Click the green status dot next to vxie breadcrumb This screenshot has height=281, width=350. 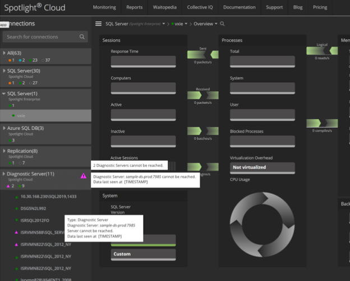(x=173, y=24)
